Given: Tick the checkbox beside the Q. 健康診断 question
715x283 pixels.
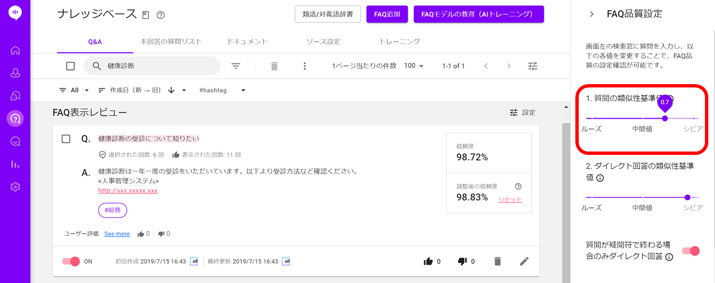Looking at the screenshot, I should [66, 139].
